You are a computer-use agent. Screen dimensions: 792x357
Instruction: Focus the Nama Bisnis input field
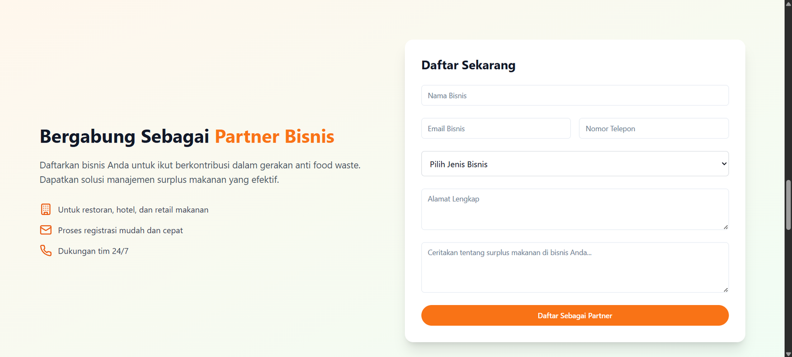(x=574, y=95)
